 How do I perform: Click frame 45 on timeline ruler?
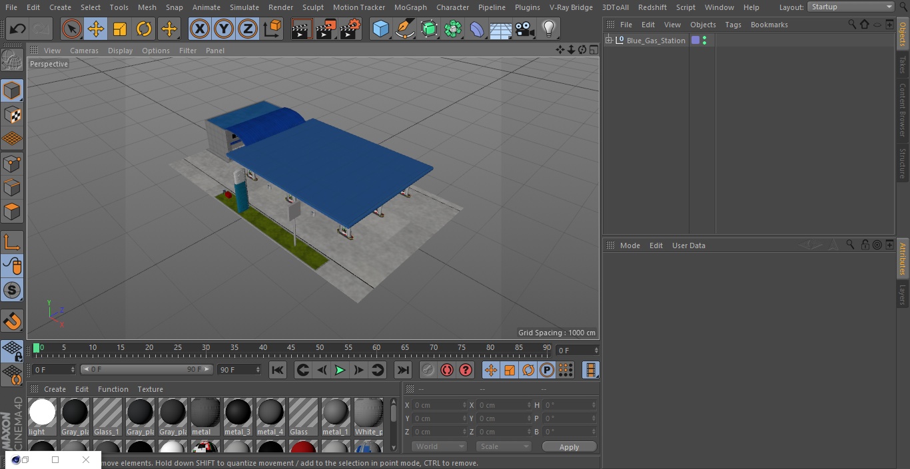[x=291, y=347]
